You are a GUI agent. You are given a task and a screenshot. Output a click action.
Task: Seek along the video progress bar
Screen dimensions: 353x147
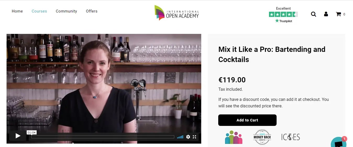[x=103, y=137]
